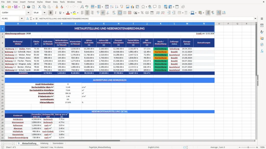Toggle Underline formatting
The width and height of the screenshot is (266, 149).
coord(60,13)
